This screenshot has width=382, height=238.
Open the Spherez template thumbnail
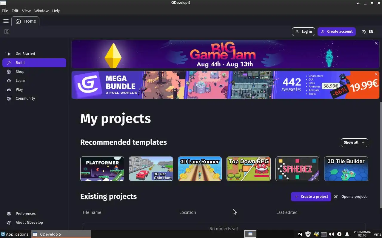[297, 169]
